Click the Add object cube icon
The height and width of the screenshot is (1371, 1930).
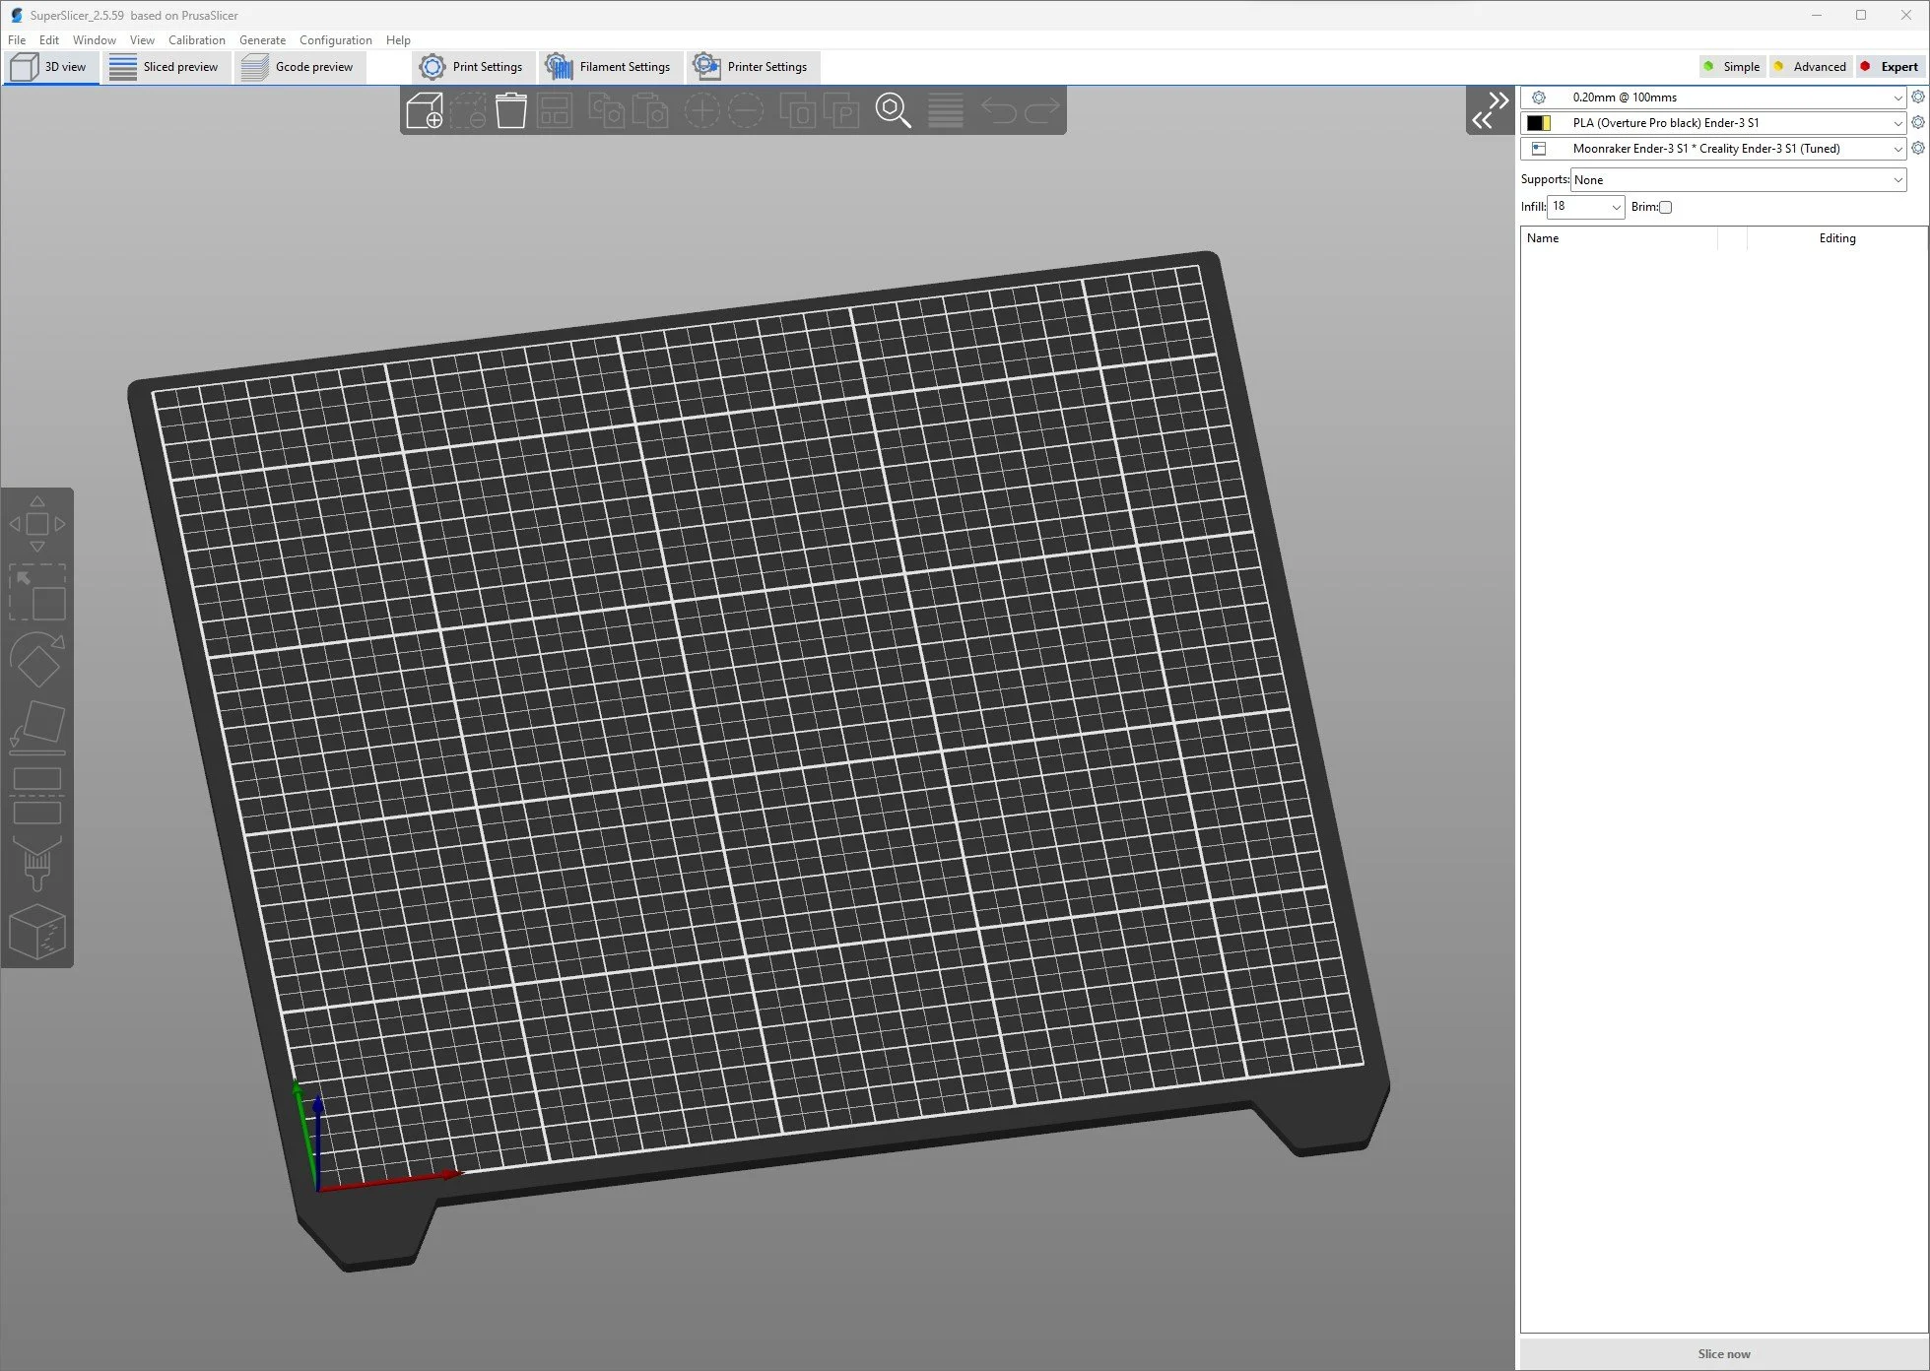(x=425, y=110)
